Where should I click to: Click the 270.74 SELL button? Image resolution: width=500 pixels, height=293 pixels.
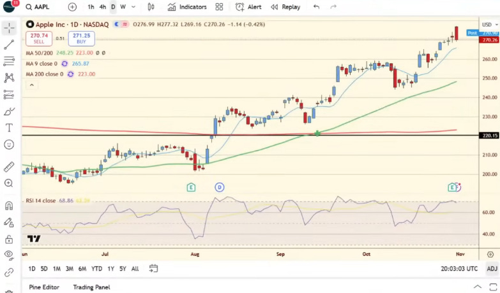(x=39, y=38)
